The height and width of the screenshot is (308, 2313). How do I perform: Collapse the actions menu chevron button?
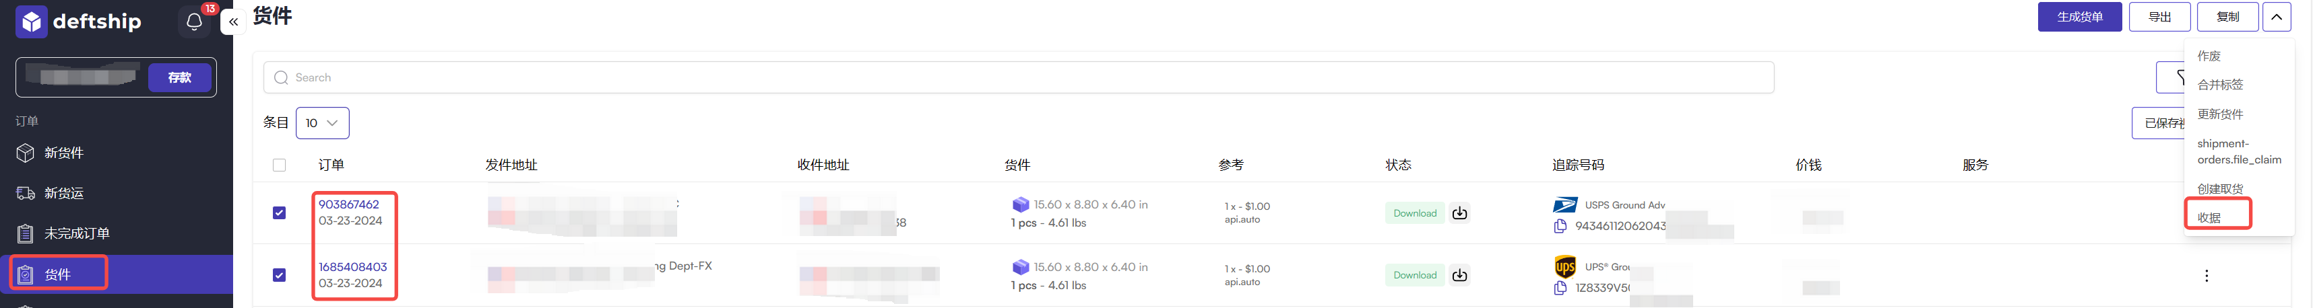tap(2276, 17)
